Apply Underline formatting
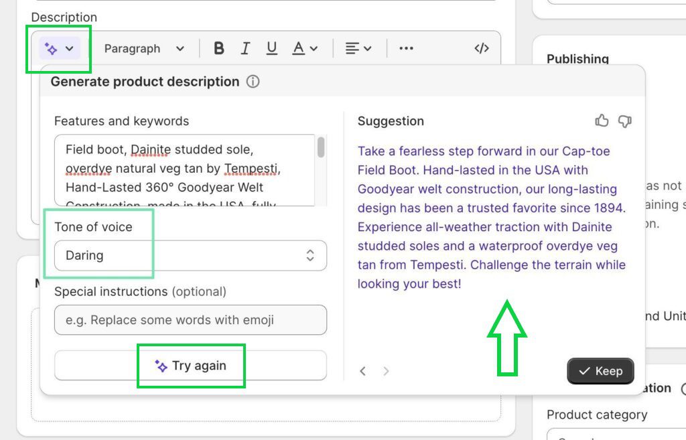Viewport: 686px width, 440px height. (271, 48)
